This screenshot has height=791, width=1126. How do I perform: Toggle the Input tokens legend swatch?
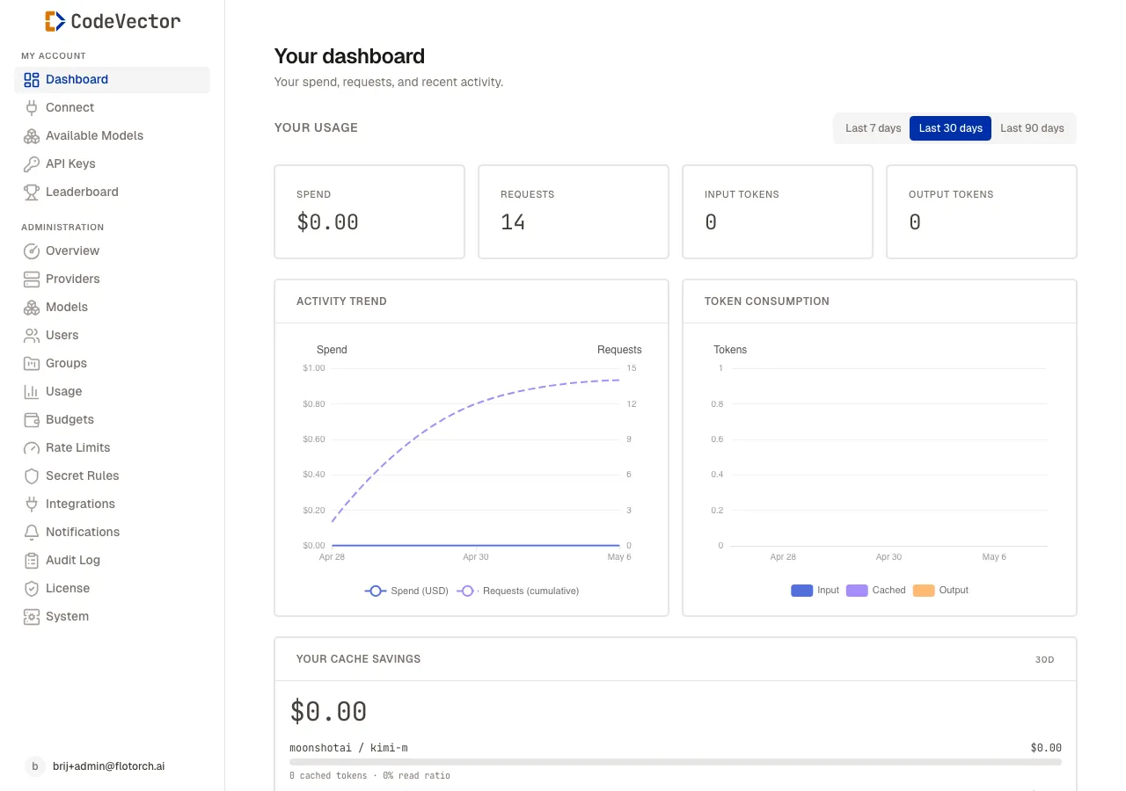coord(801,591)
